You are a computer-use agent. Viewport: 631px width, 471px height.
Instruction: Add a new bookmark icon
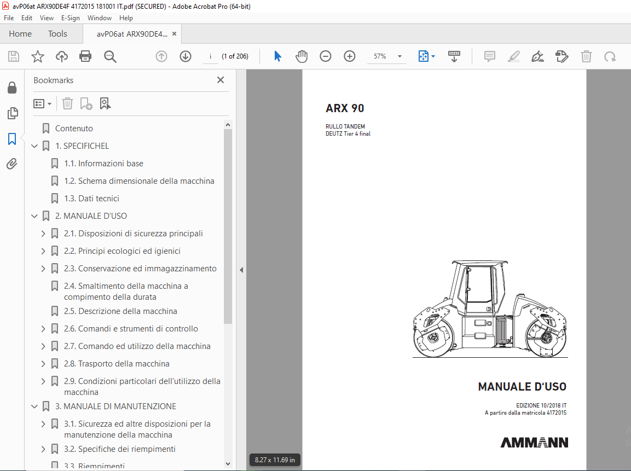tap(86, 104)
